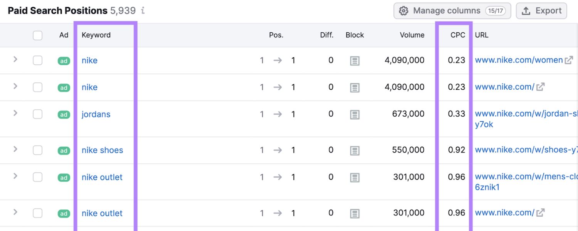Click green ad badge in jordans row

coord(64,114)
